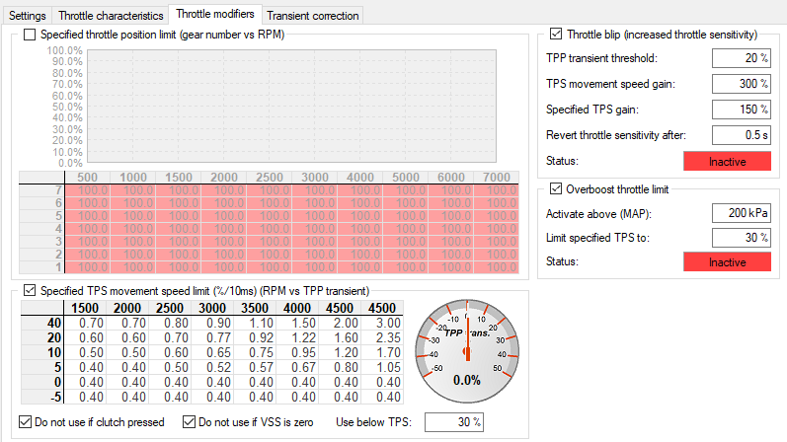Select gear 1 cell under 7000 RPM
This screenshot has width=787, height=442.
pos(497,267)
